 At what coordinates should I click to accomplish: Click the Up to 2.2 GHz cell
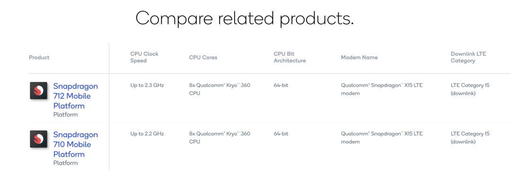[x=147, y=133]
